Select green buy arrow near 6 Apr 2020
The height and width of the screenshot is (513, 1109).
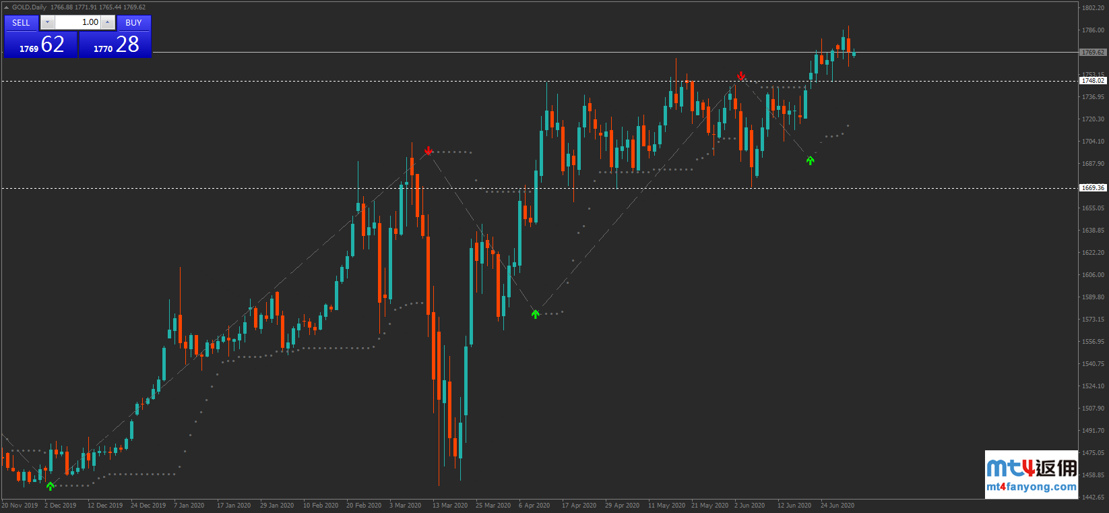pyautogui.click(x=535, y=313)
